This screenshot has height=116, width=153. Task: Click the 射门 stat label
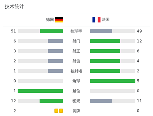pyautogui.click(x=76, y=41)
